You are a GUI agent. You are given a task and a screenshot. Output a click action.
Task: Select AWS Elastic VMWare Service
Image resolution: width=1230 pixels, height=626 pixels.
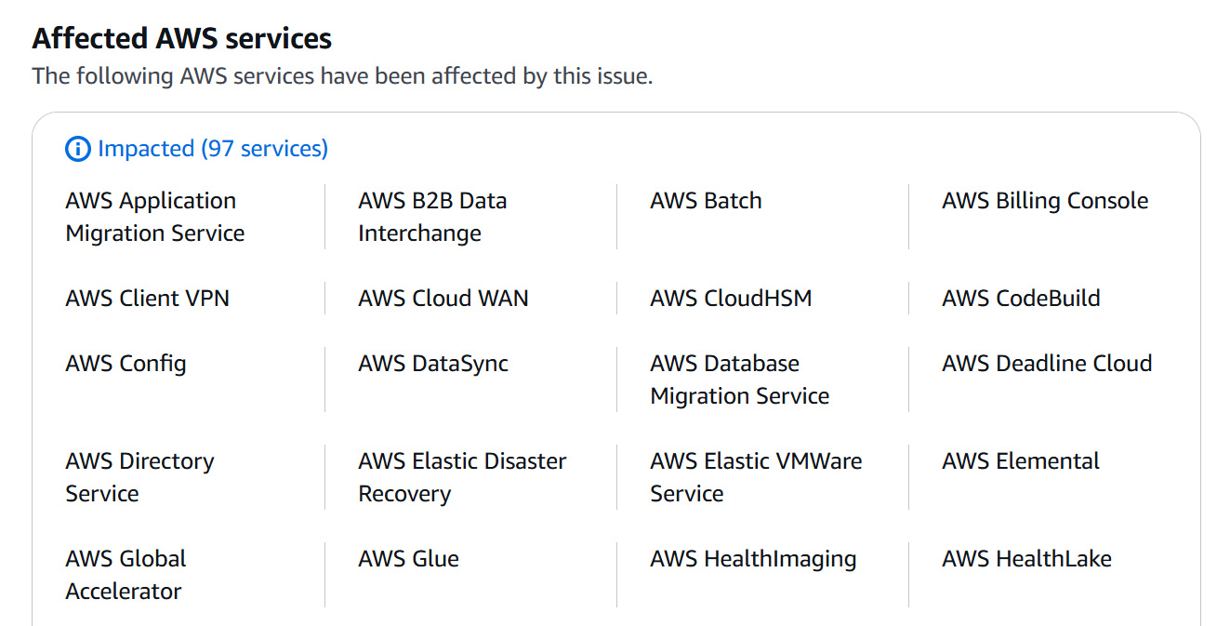(756, 477)
